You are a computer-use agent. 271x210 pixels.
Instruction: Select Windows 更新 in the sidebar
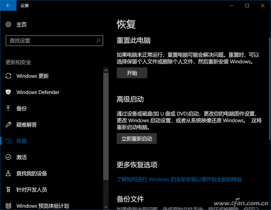pyautogui.click(x=33, y=76)
